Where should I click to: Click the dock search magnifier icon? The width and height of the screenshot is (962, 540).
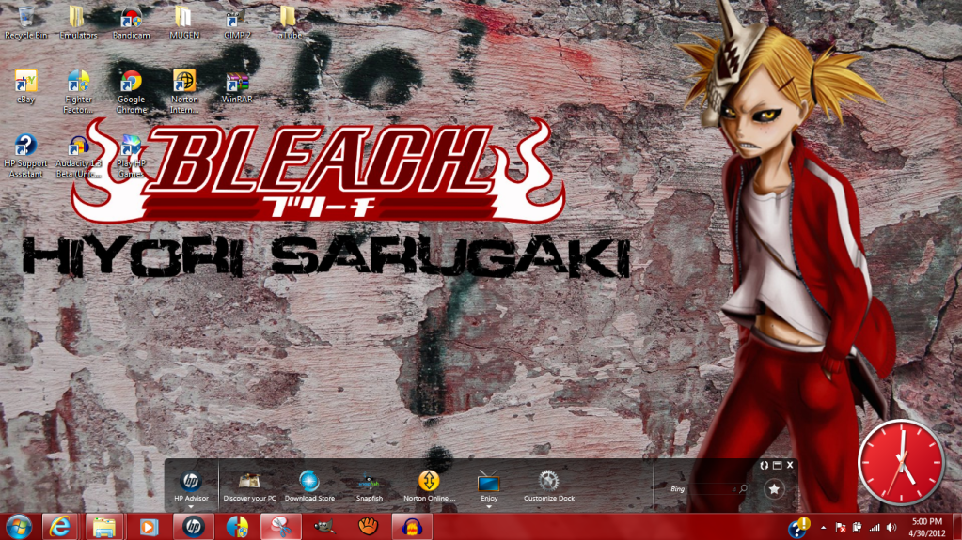[x=743, y=489]
